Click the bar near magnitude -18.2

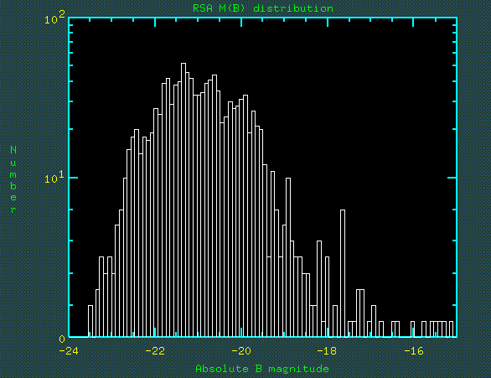[319, 289]
